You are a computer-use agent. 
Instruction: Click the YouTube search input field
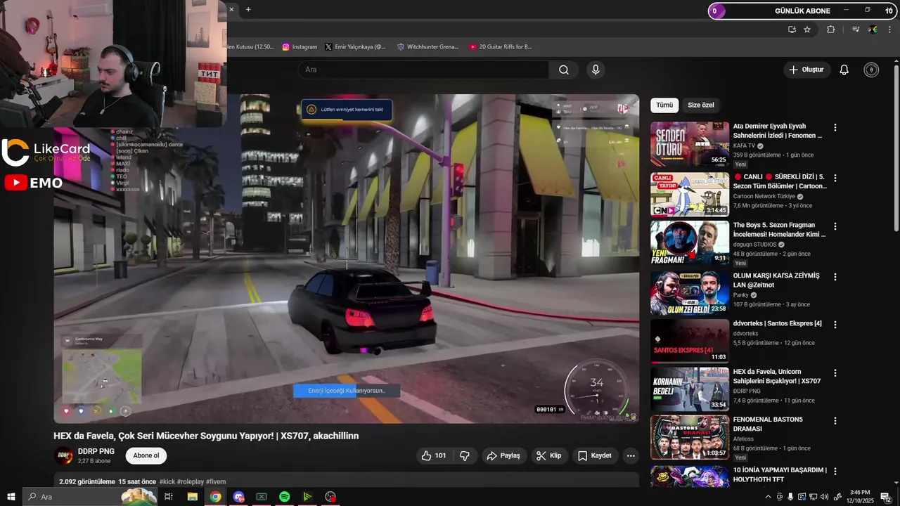click(423, 70)
